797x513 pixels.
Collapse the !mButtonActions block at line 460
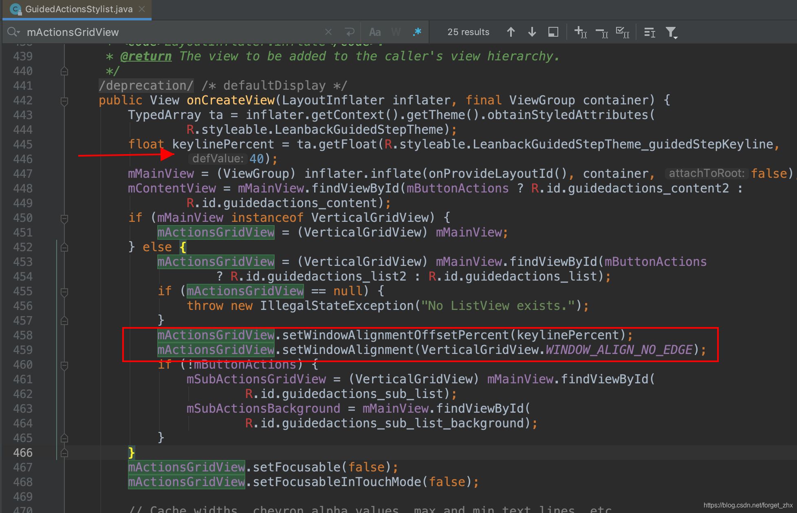coord(64,365)
